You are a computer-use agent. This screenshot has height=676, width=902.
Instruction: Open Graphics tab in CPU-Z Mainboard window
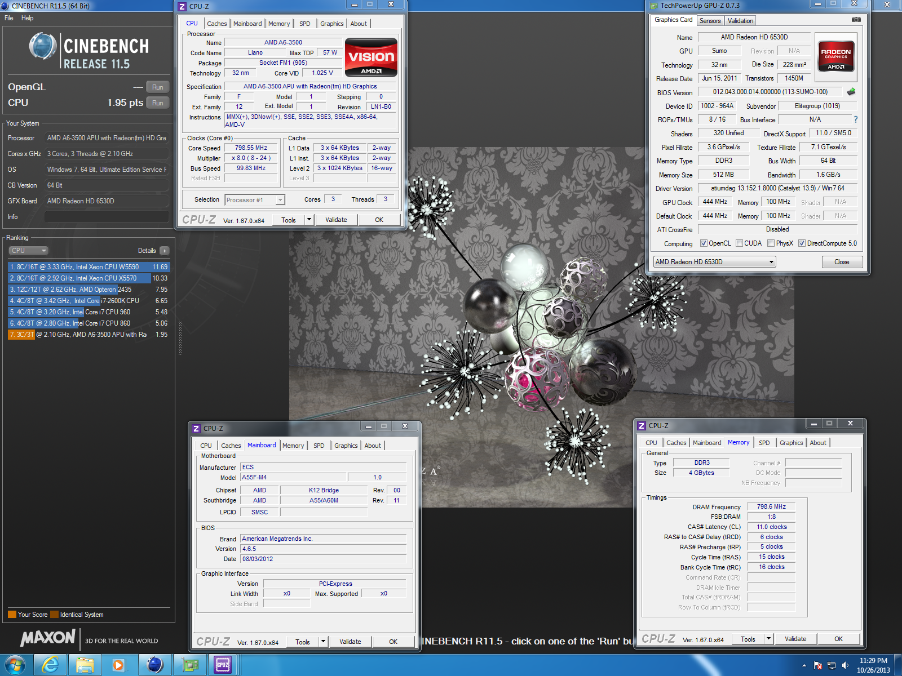(x=346, y=446)
